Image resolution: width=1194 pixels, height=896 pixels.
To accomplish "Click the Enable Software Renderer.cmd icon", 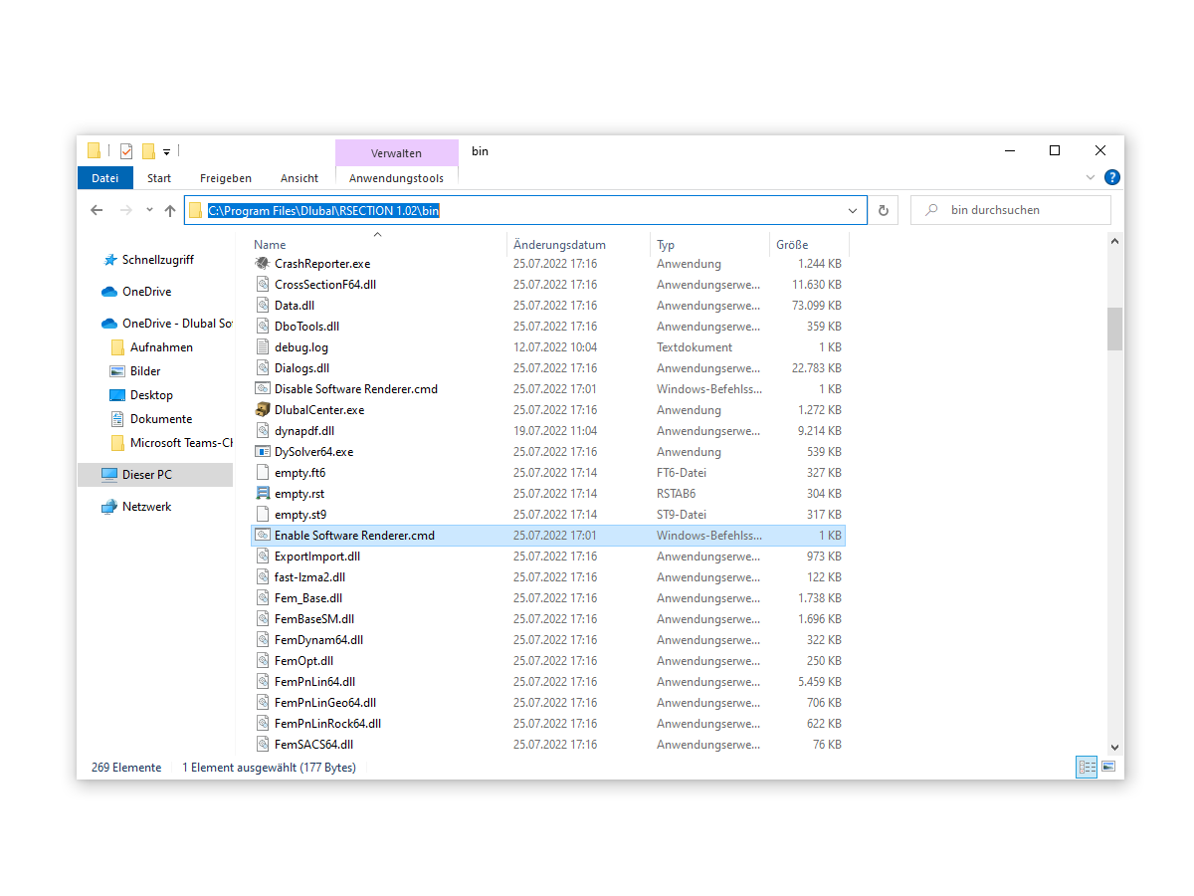I will 263,536.
